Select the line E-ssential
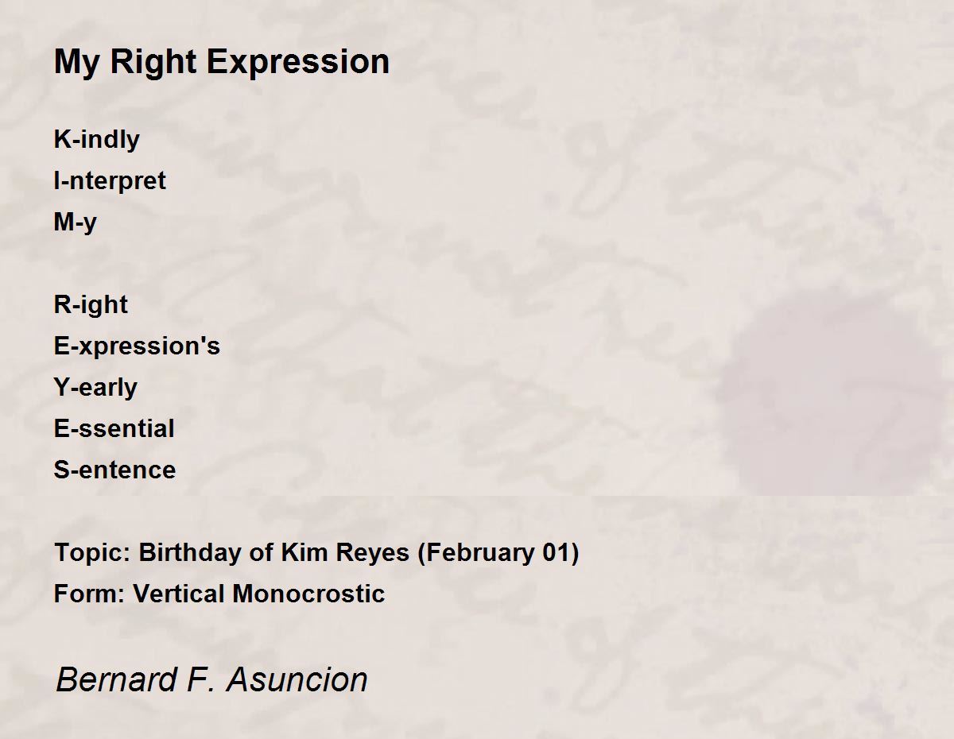Image resolution: width=954 pixels, height=739 pixels. [x=114, y=428]
